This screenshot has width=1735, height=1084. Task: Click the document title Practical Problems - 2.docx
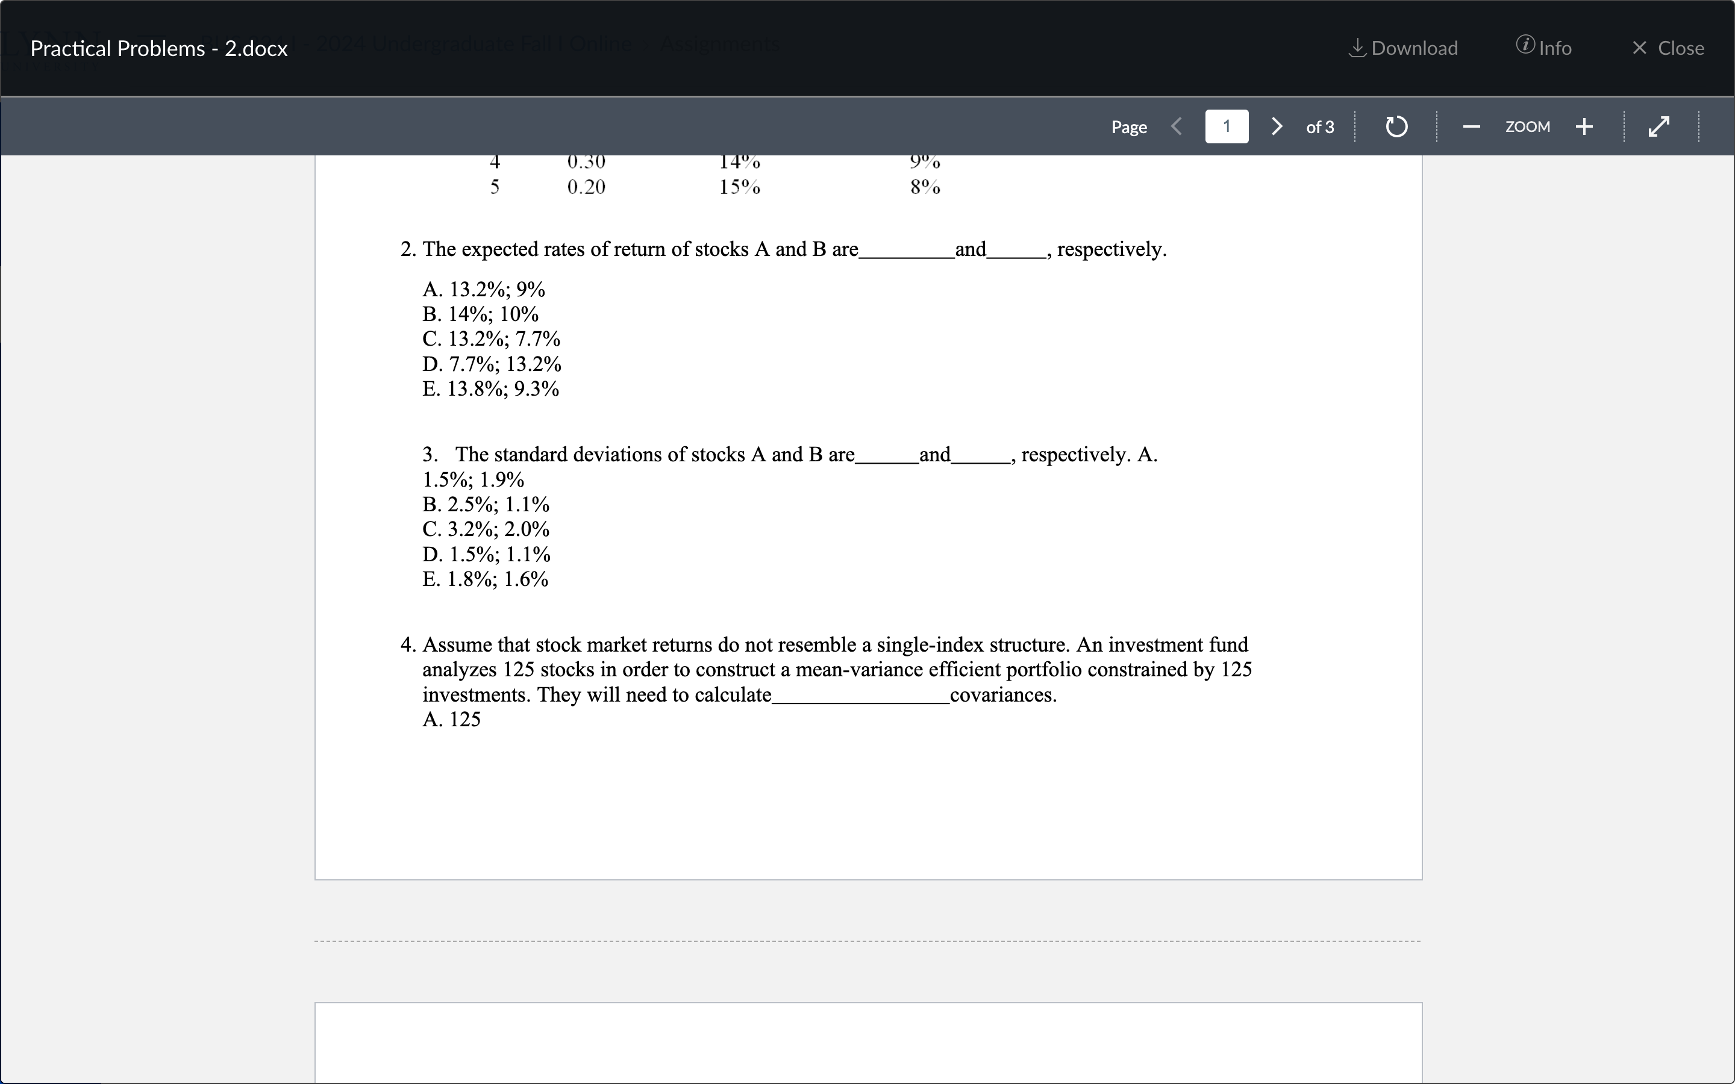click(x=158, y=48)
